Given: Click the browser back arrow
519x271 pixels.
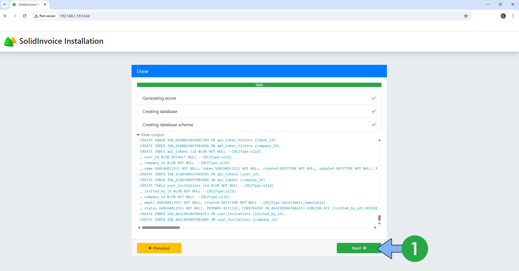Looking at the screenshot, I should (5, 16).
